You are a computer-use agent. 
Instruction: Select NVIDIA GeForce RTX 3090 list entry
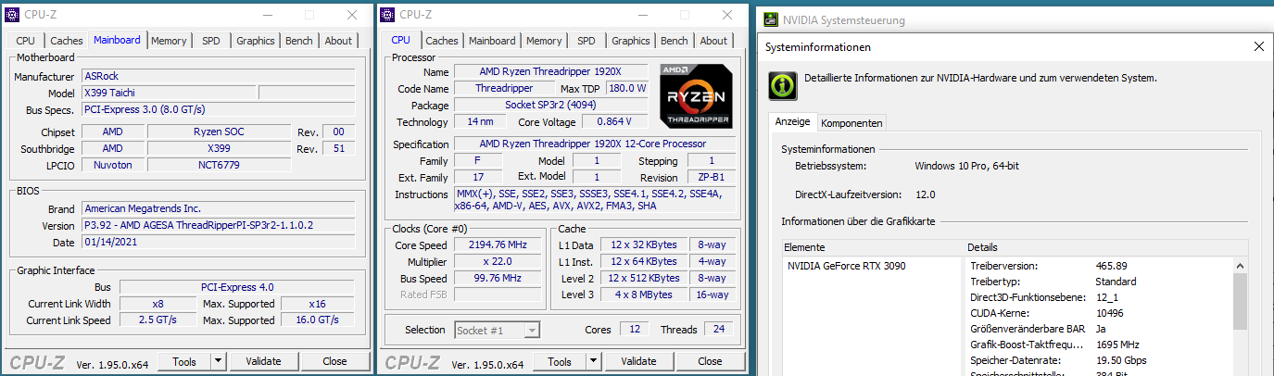pos(847,266)
